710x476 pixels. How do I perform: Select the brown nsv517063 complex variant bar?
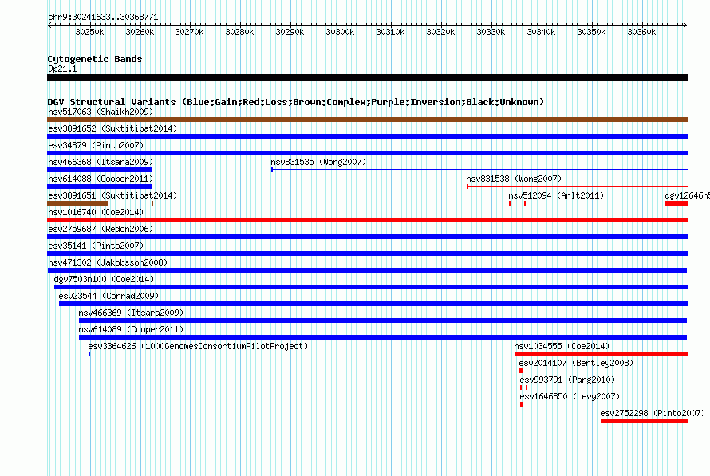367,120
